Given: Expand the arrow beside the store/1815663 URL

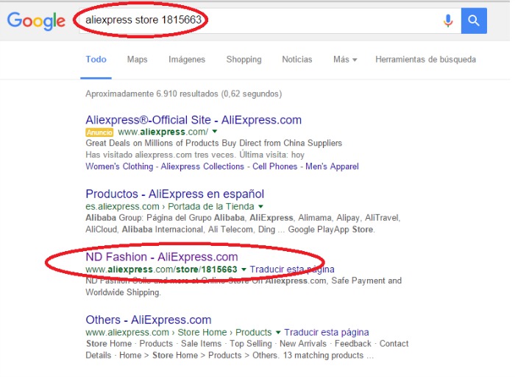Looking at the screenshot, I should (244, 269).
